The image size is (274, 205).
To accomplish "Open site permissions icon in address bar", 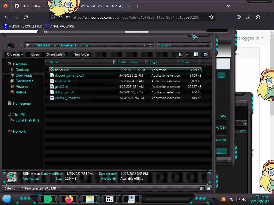I will tap(68, 17).
